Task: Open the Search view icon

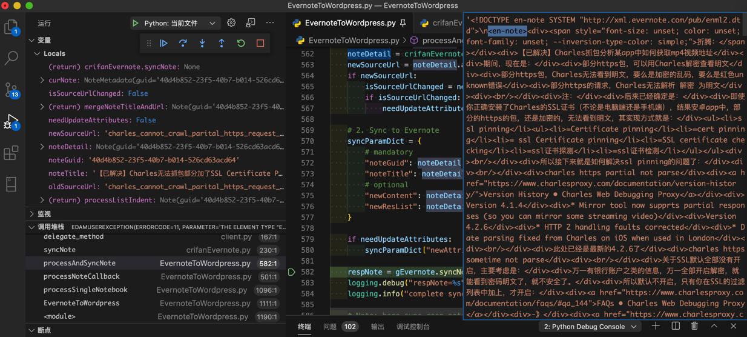Action: coord(11,58)
